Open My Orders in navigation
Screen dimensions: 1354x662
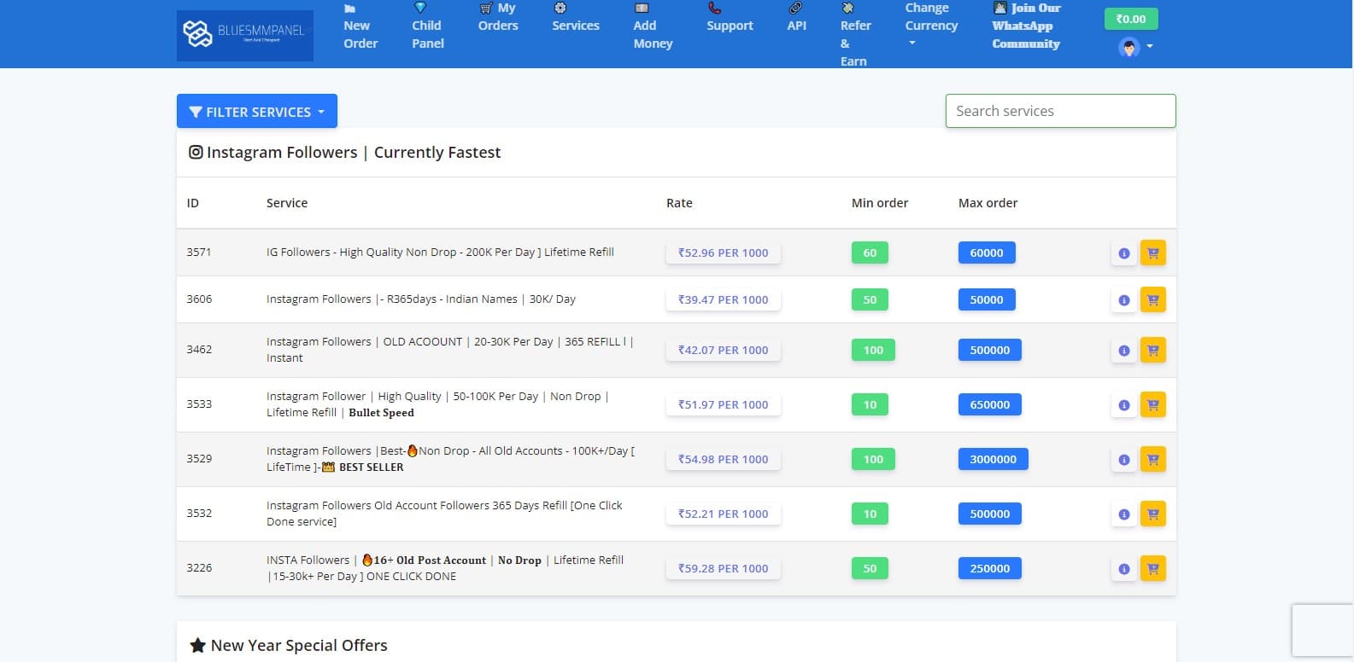pos(498,17)
